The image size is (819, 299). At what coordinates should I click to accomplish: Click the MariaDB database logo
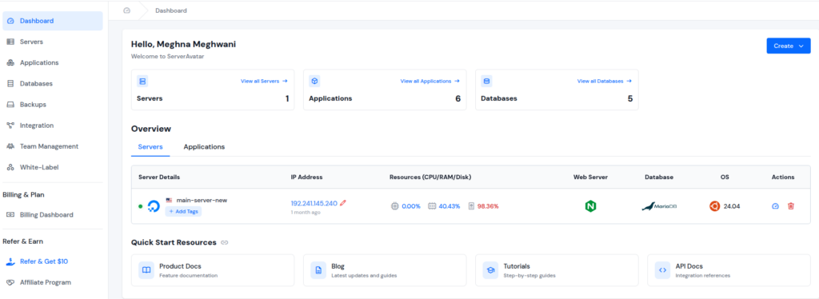[659, 206]
